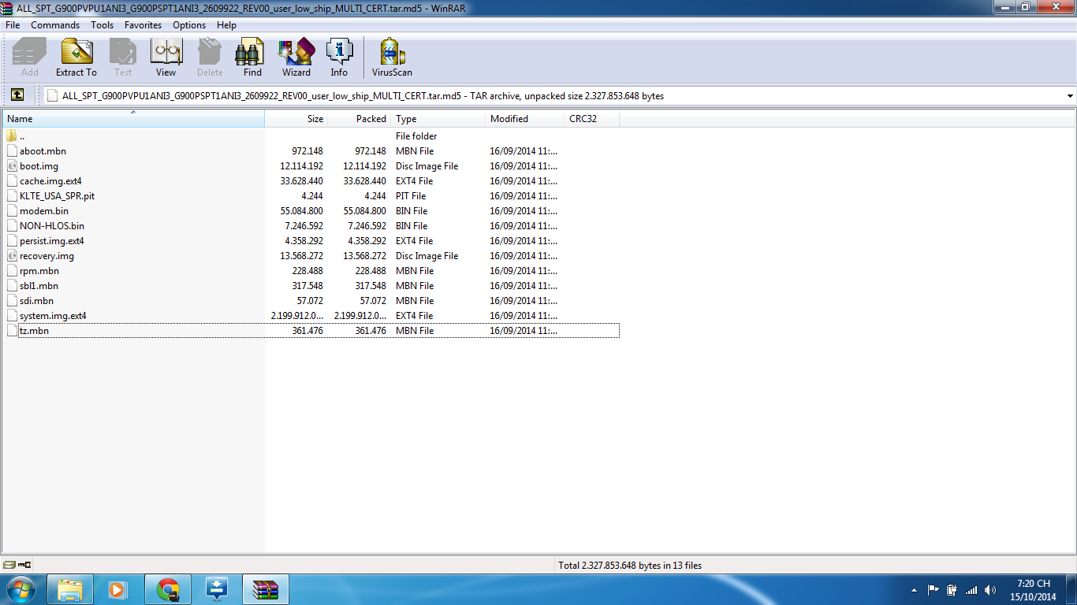
Task: Click the recovery.img disc image icon
Action: (x=12, y=256)
